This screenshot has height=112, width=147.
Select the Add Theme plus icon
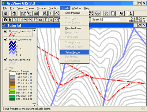14,13
